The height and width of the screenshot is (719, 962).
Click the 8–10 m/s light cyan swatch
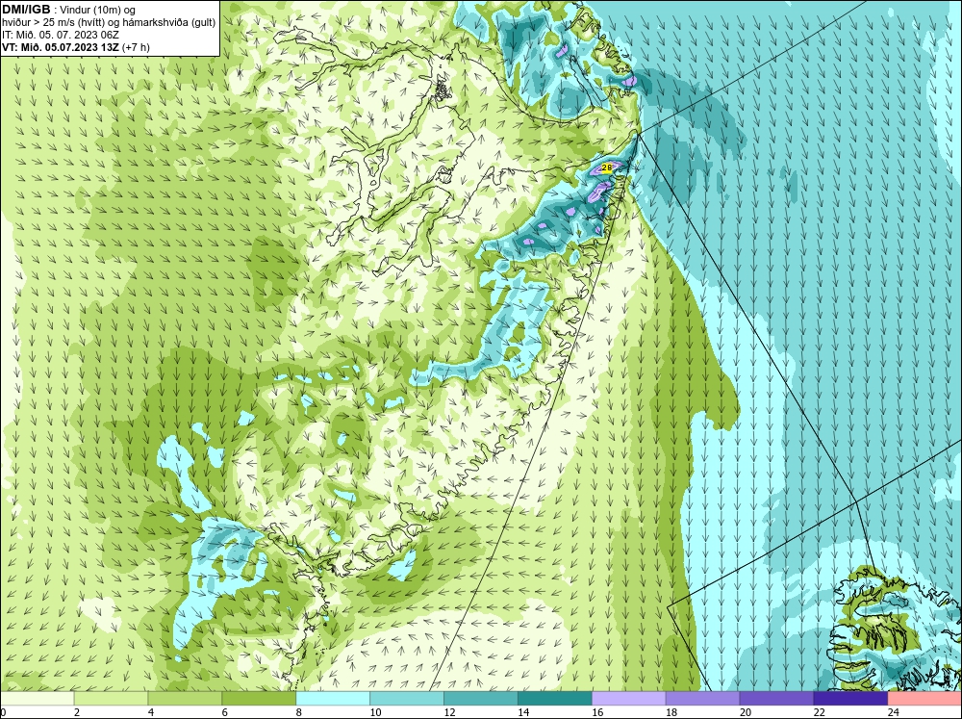pyautogui.click(x=333, y=699)
